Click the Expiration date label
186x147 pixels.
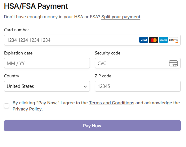click(x=18, y=53)
